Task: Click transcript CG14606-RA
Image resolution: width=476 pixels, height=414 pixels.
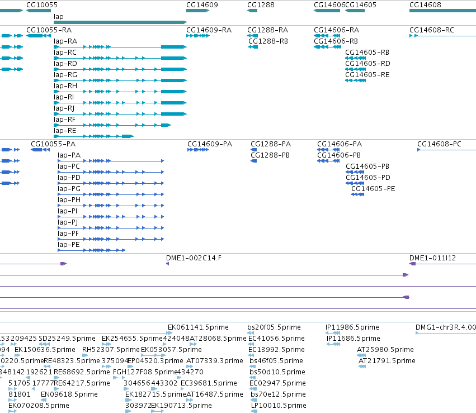Action: [327, 36]
